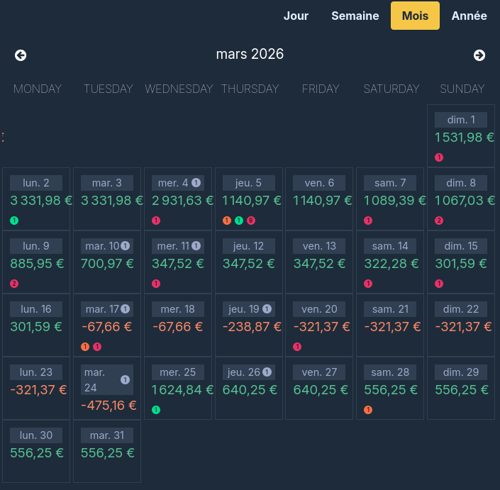Switch to Année view

click(469, 16)
